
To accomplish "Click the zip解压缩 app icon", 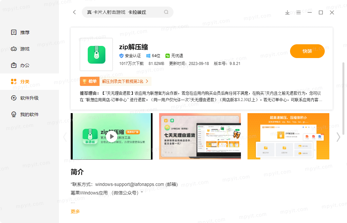I will tap(96, 54).
